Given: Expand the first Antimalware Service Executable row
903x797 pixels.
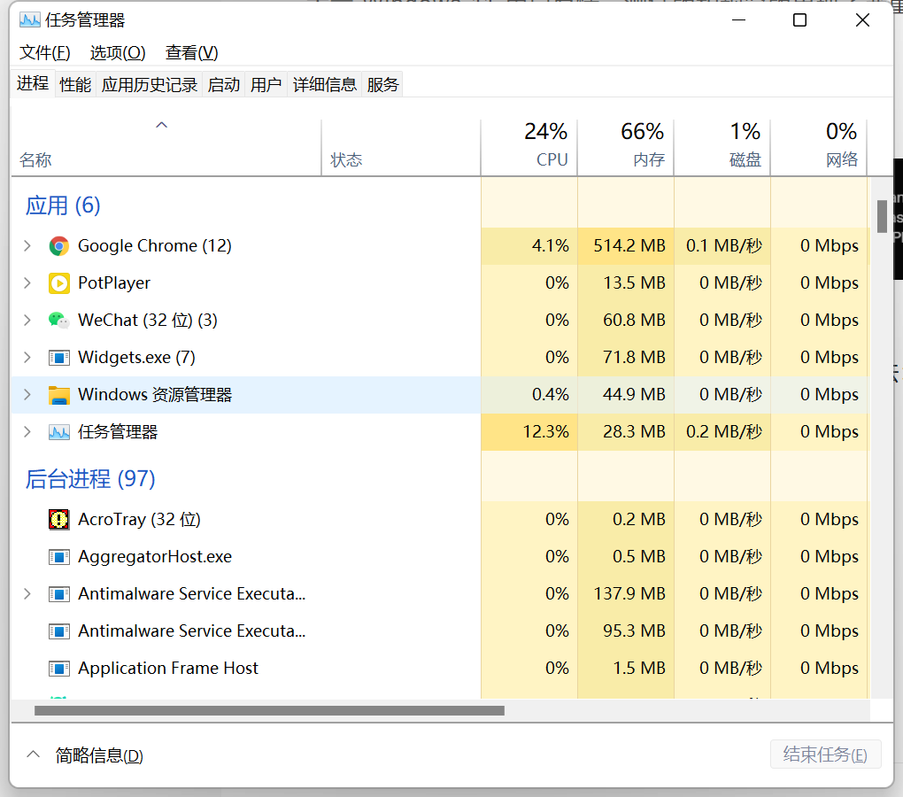Looking at the screenshot, I should pos(27,593).
